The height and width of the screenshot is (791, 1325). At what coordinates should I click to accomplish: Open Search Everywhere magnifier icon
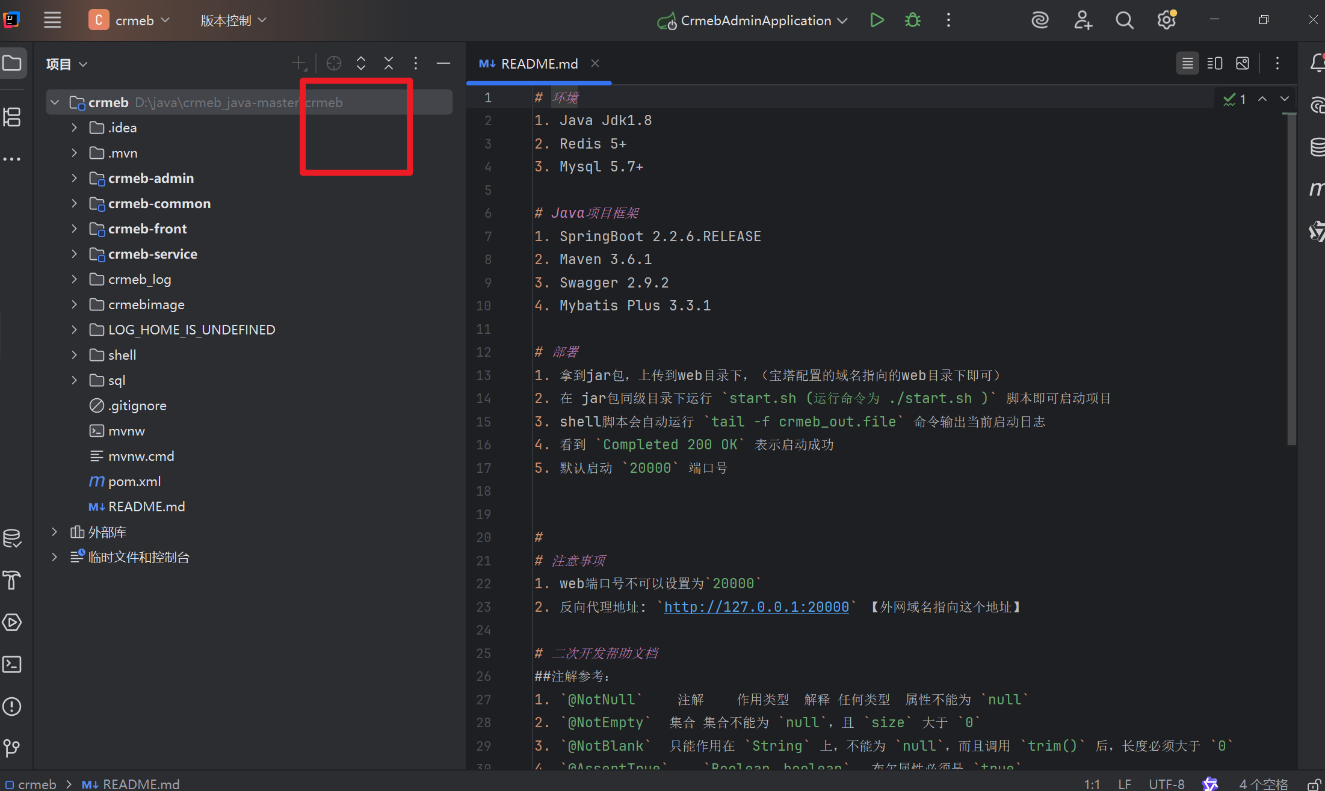coord(1124,20)
